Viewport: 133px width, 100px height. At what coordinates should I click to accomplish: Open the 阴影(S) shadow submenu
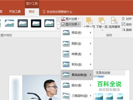[77, 44]
